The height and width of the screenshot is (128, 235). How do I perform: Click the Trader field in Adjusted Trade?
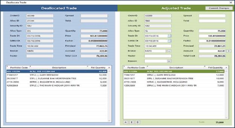click(158, 56)
